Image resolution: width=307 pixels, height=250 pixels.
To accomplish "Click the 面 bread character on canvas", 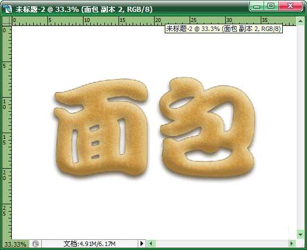I will [101, 128].
